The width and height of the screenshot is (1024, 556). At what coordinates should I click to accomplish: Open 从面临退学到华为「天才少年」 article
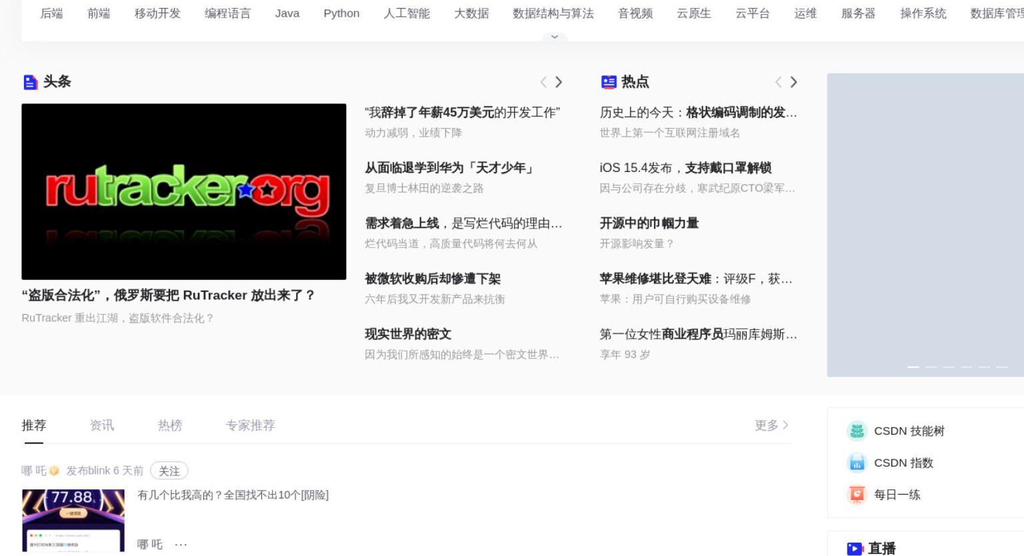point(451,168)
